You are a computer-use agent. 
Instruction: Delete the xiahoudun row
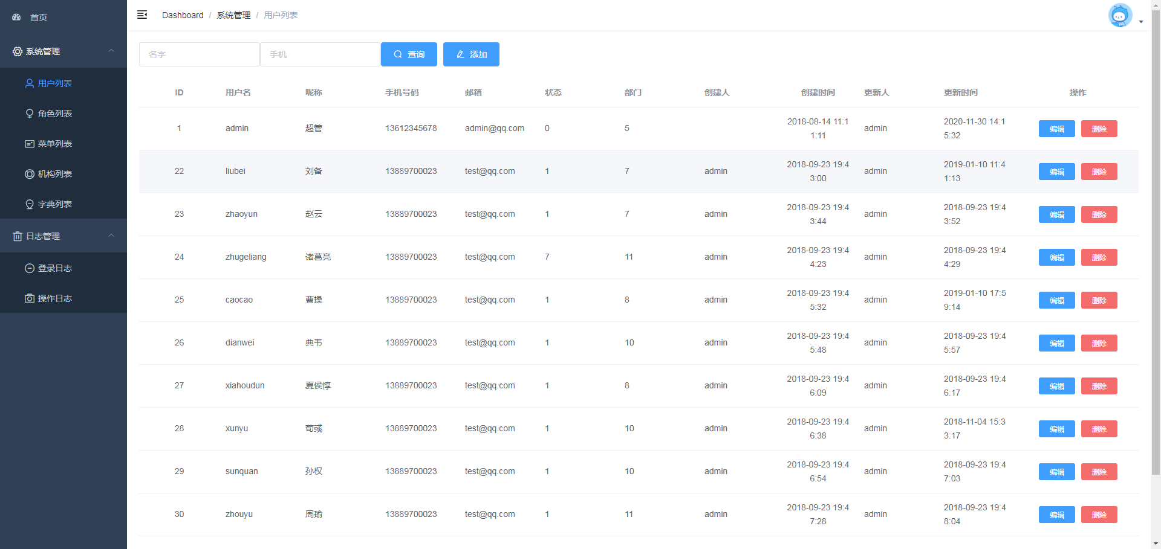1099,386
